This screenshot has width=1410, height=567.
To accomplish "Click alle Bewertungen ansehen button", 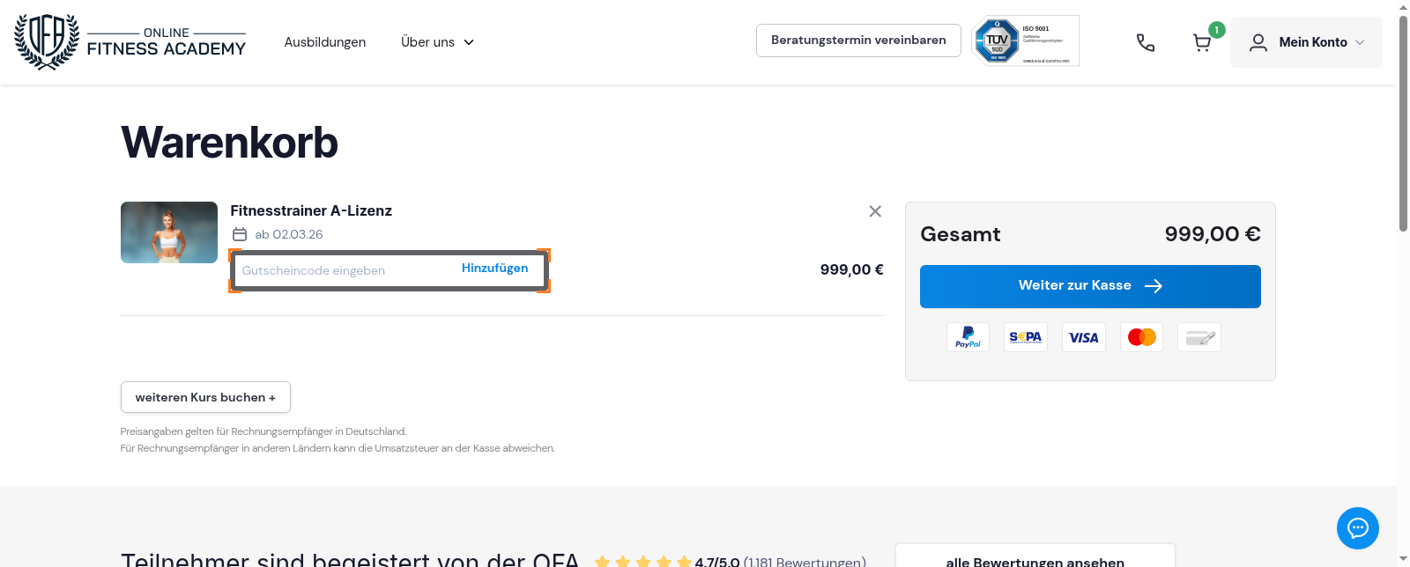I will tap(1035, 560).
